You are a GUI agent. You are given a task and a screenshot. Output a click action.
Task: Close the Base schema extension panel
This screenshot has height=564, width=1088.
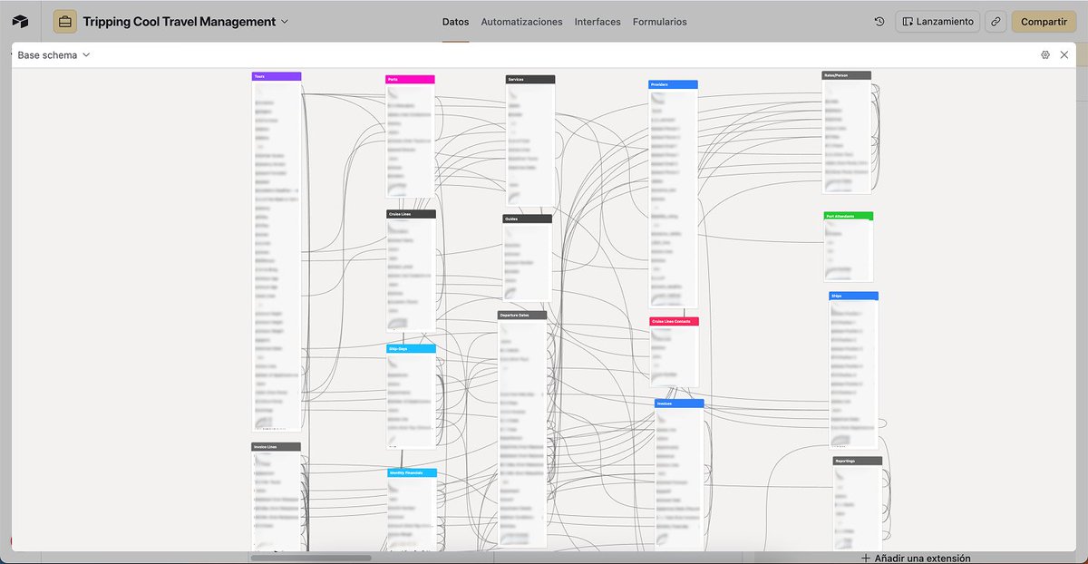pyautogui.click(x=1064, y=55)
